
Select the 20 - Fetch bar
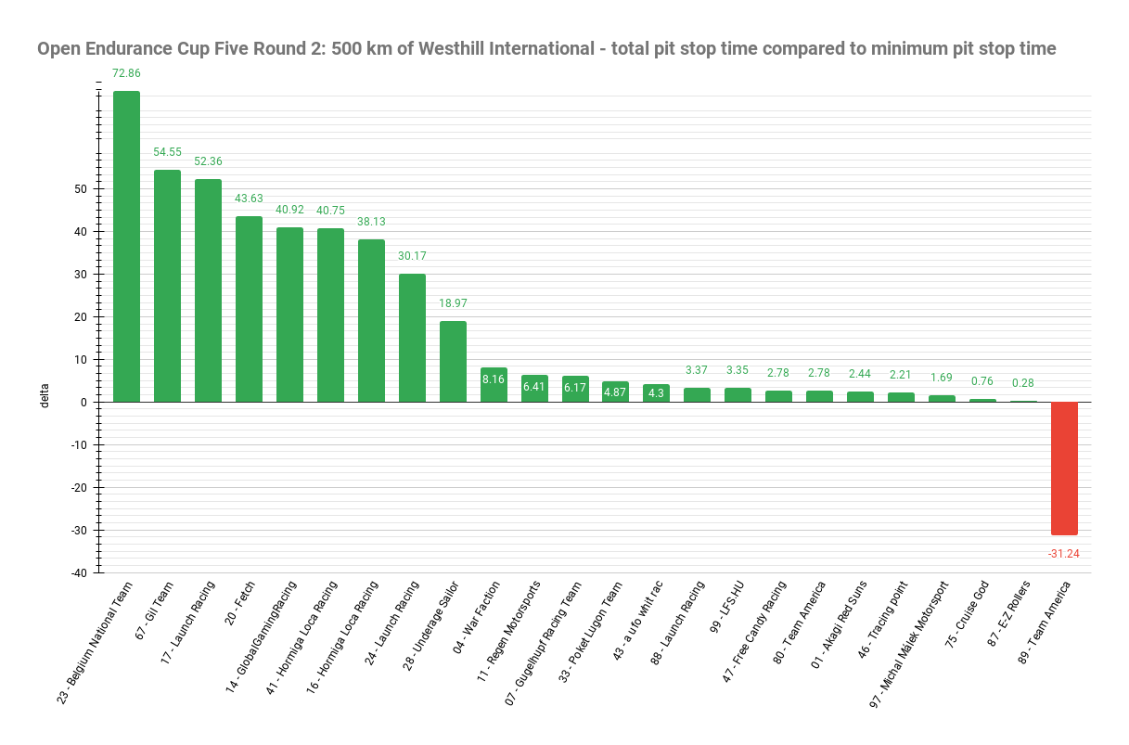(x=249, y=309)
